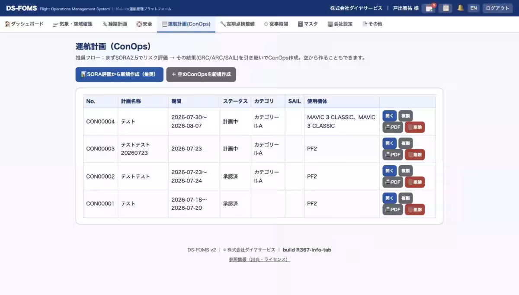Screen dimensions: 519x295
Task: Click build R367-info-tab text in footer
Action: 307,250
